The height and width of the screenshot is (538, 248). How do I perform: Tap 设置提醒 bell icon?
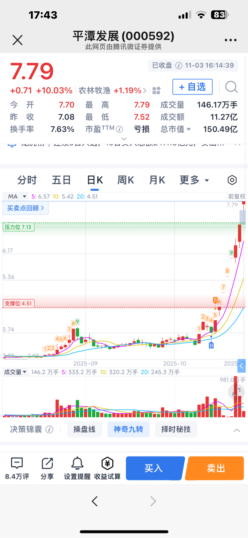(x=77, y=468)
